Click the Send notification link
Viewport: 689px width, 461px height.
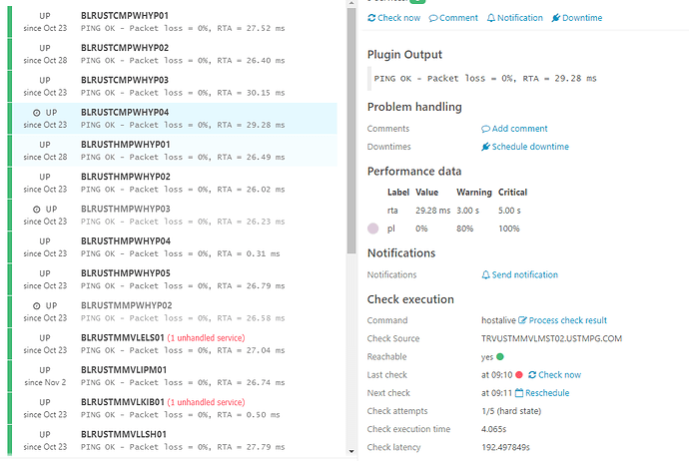(520, 274)
